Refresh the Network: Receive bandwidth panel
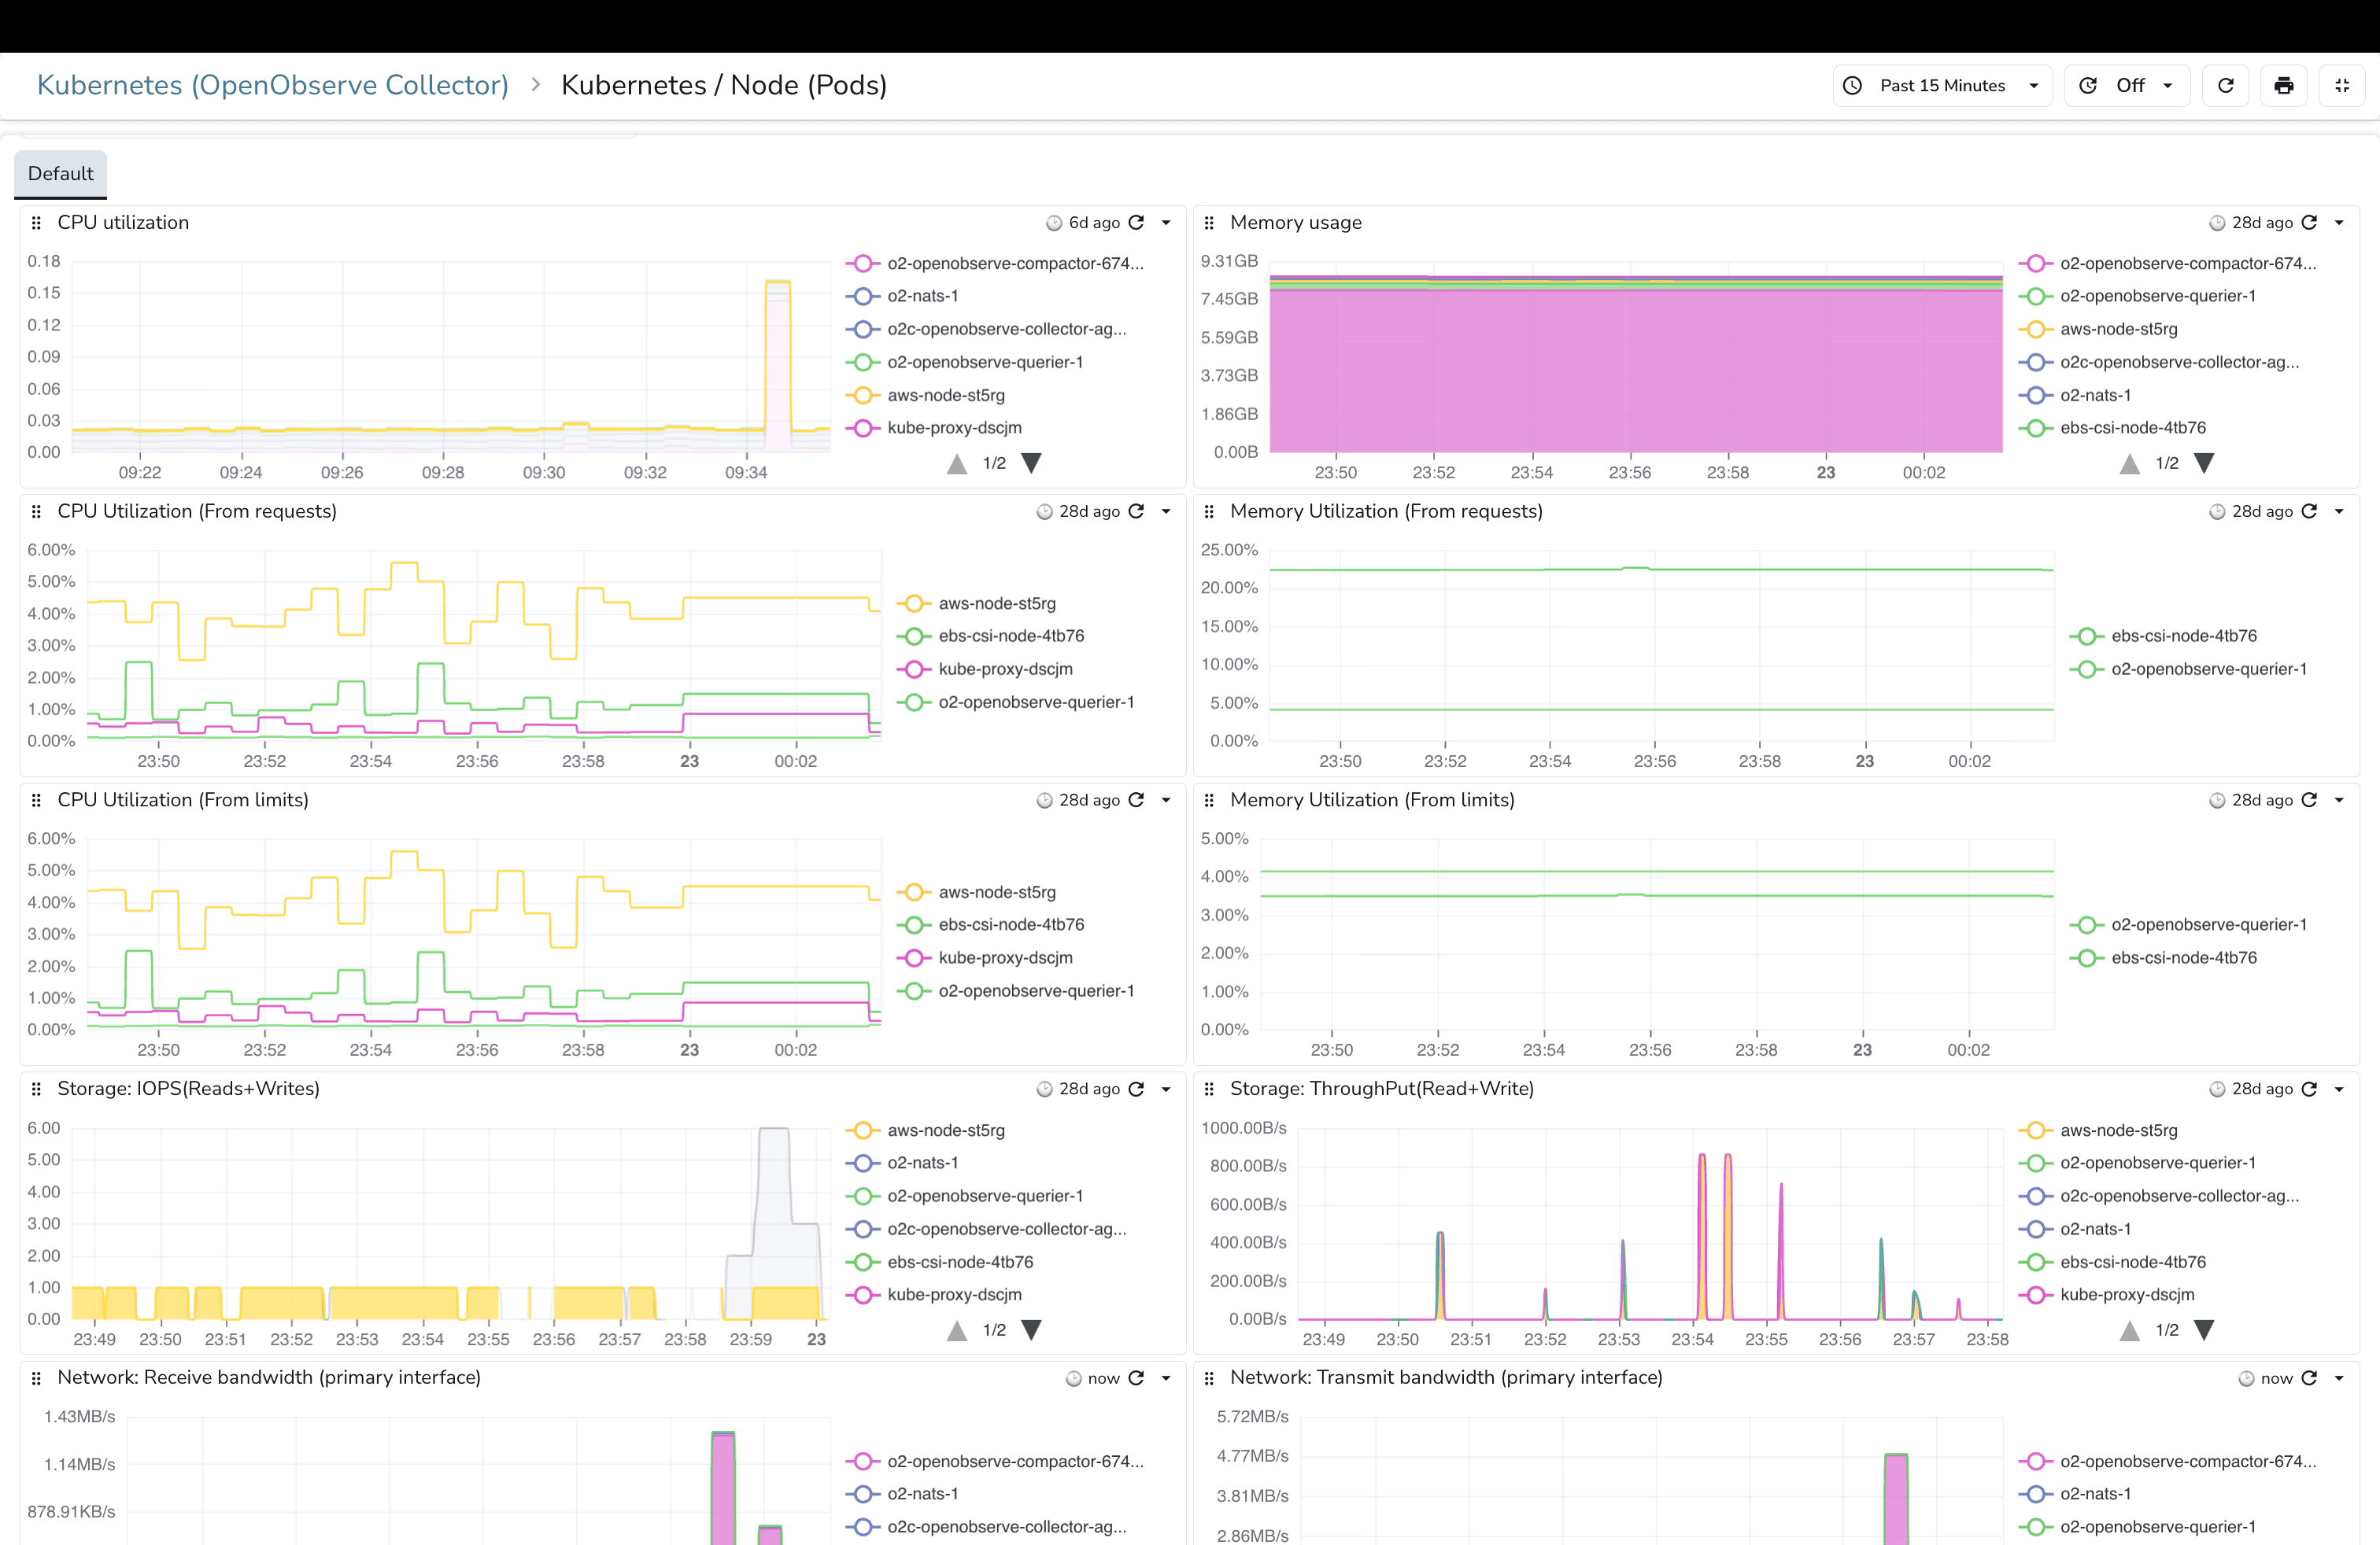 tap(1137, 1377)
